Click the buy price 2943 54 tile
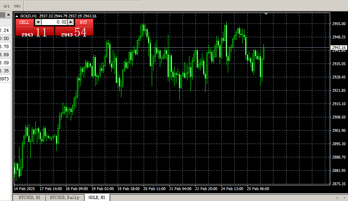Image resolution: width=348 pixels, height=201 pixels. (74, 31)
